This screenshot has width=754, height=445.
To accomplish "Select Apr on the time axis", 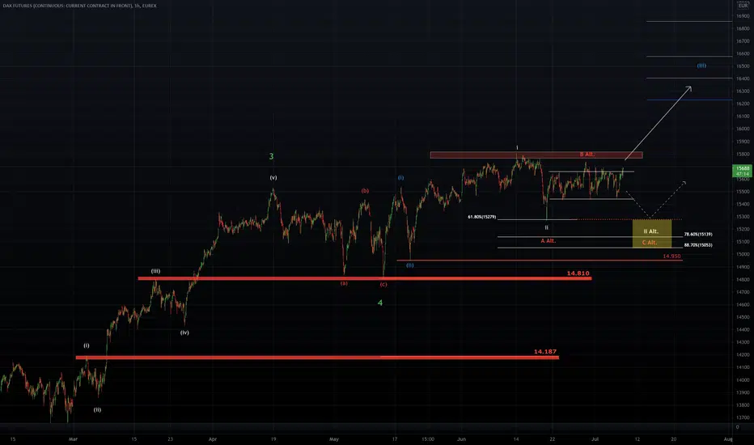I will (213, 439).
